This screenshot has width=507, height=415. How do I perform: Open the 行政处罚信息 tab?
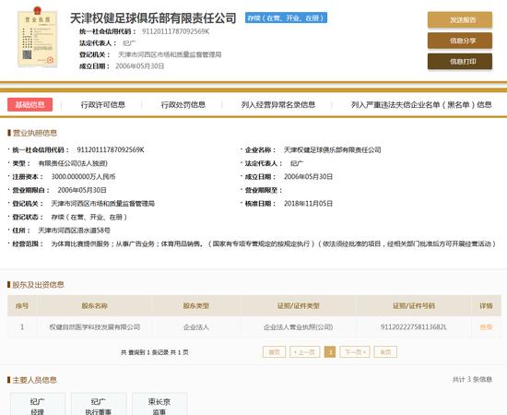coord(183,104)
